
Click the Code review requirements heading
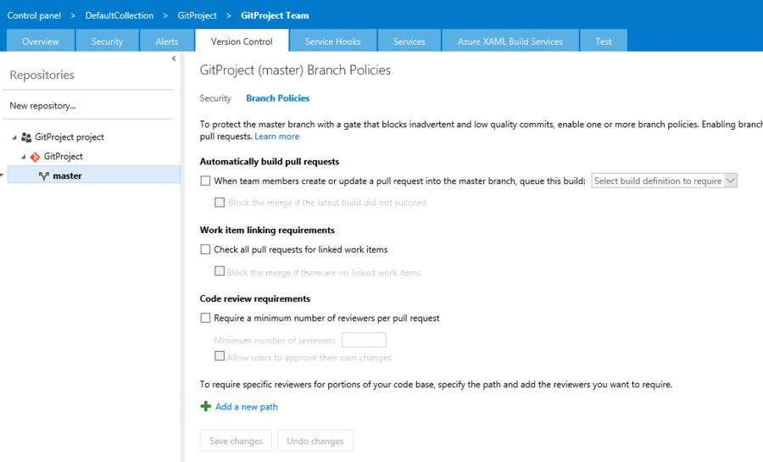[x=255, y=298]
